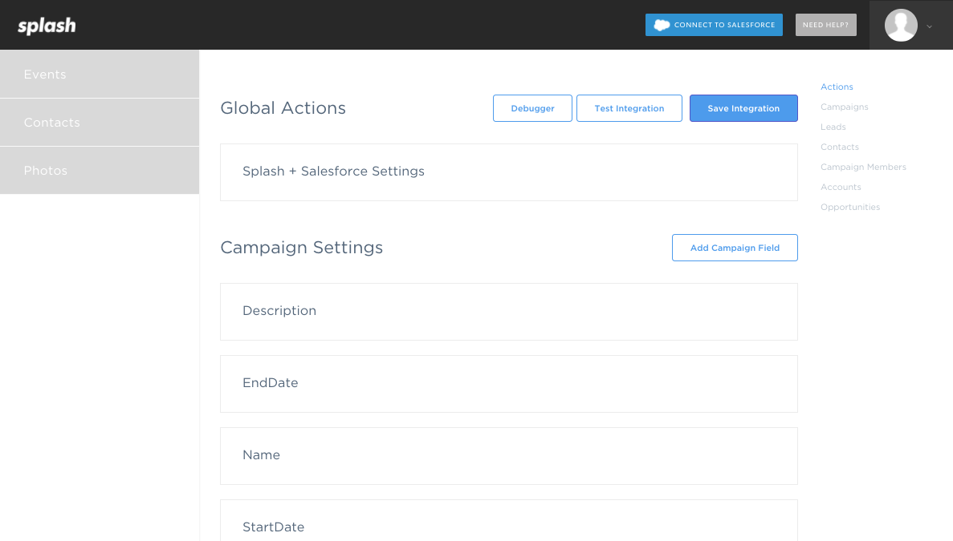Image resolution: width=953 pixels, height=541 pixels.
Task: Jump to Opportunities section link
Action: coord(850,207)
